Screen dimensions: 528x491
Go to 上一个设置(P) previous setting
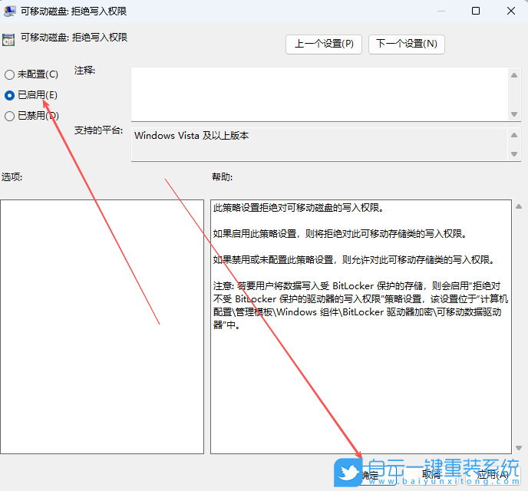(x=324, y=44)
